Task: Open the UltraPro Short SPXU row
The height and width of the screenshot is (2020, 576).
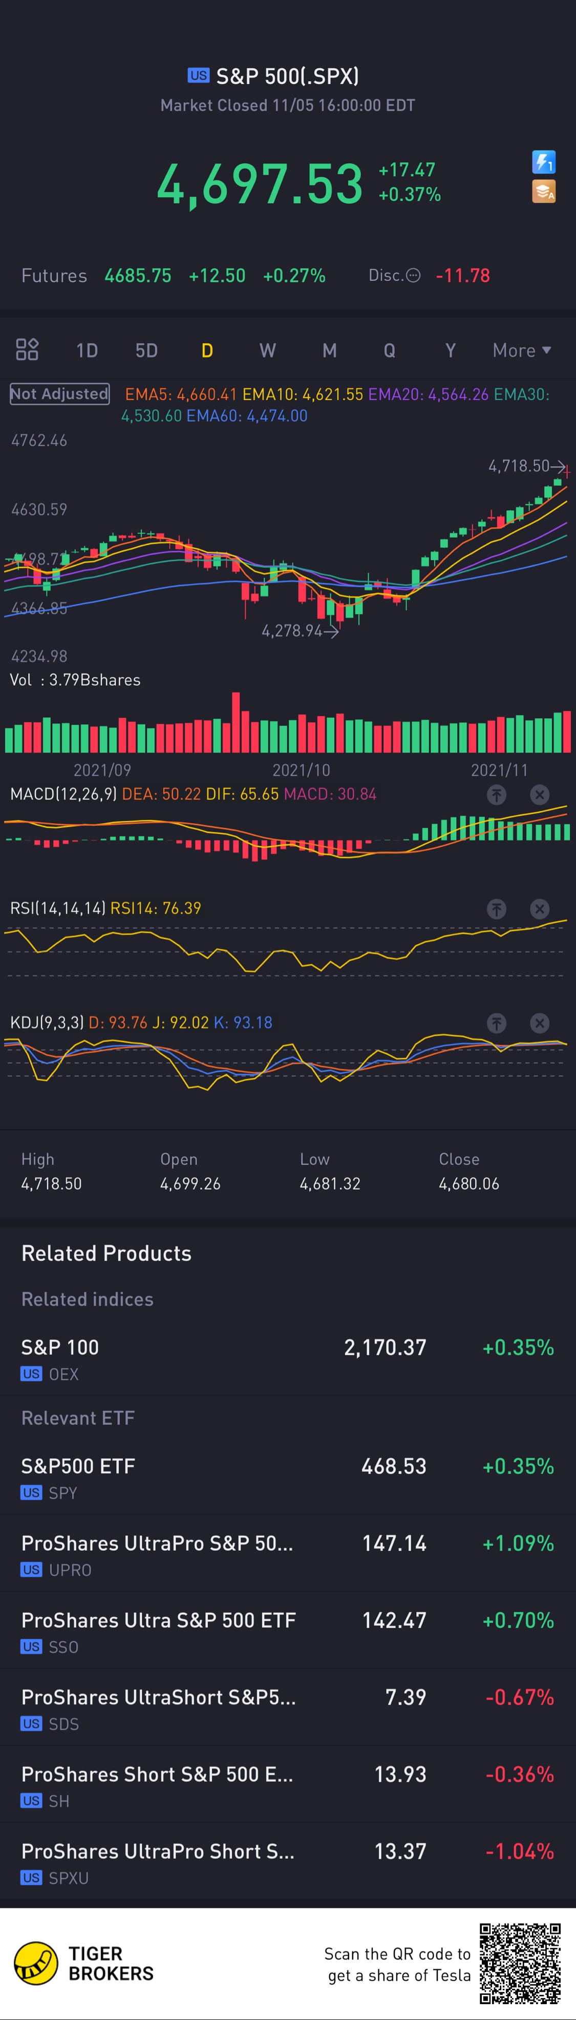Action: tap(288, 1863)
